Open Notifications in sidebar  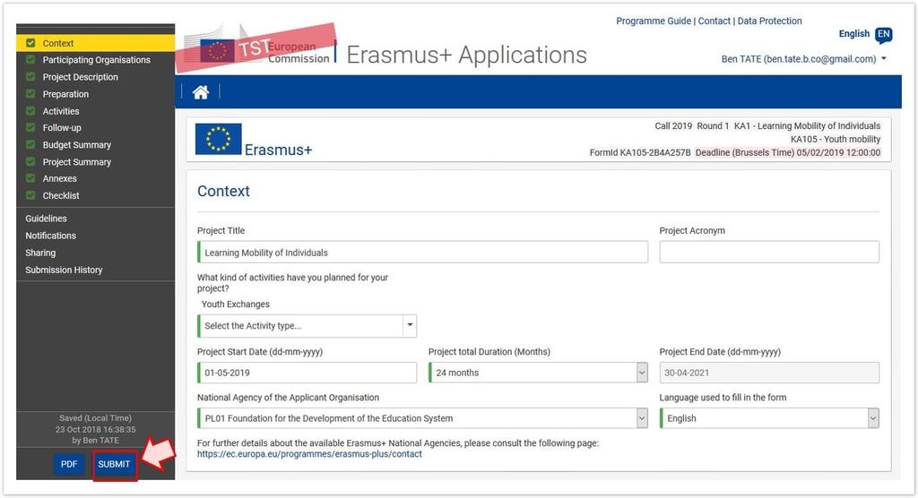[50, 236]
